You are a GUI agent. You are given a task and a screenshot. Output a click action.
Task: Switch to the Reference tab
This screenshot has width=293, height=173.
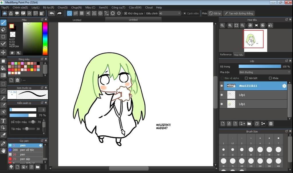(226, 54)
